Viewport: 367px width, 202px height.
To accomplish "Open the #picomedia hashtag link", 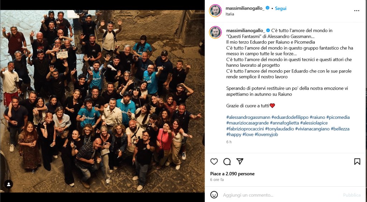I will click(338, 117).
